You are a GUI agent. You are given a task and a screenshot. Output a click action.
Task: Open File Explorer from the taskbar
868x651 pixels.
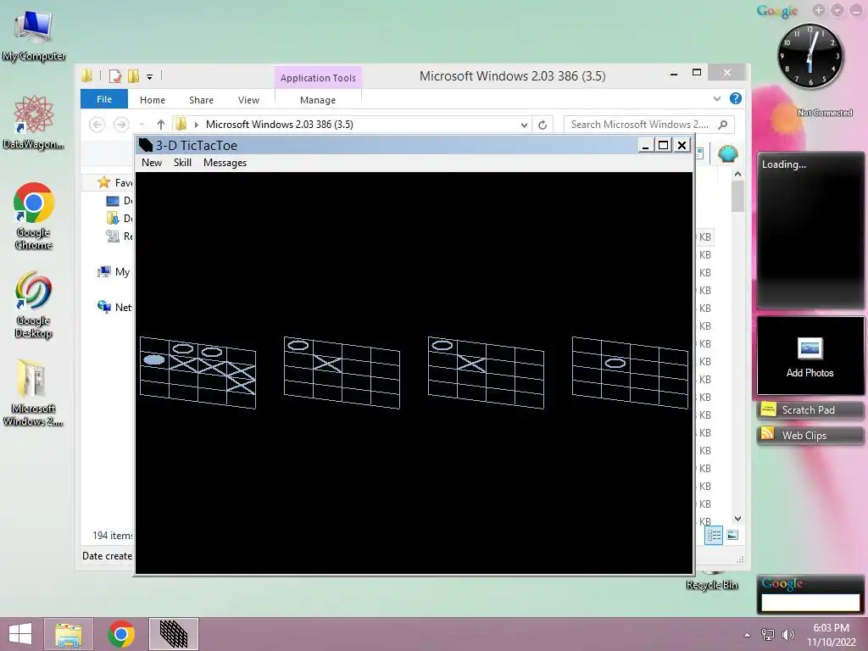point(69,634)
